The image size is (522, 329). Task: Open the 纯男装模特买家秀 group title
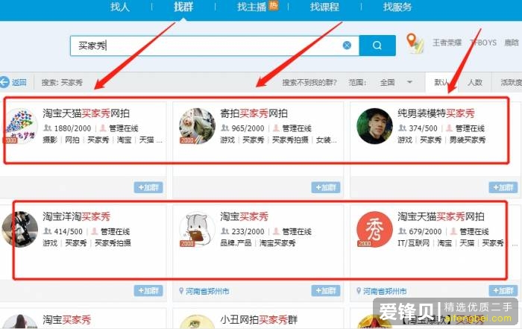tap(436, 113)
